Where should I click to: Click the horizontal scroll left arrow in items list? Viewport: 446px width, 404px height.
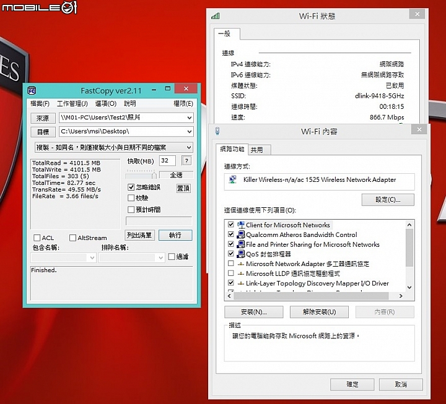[230, 296]
